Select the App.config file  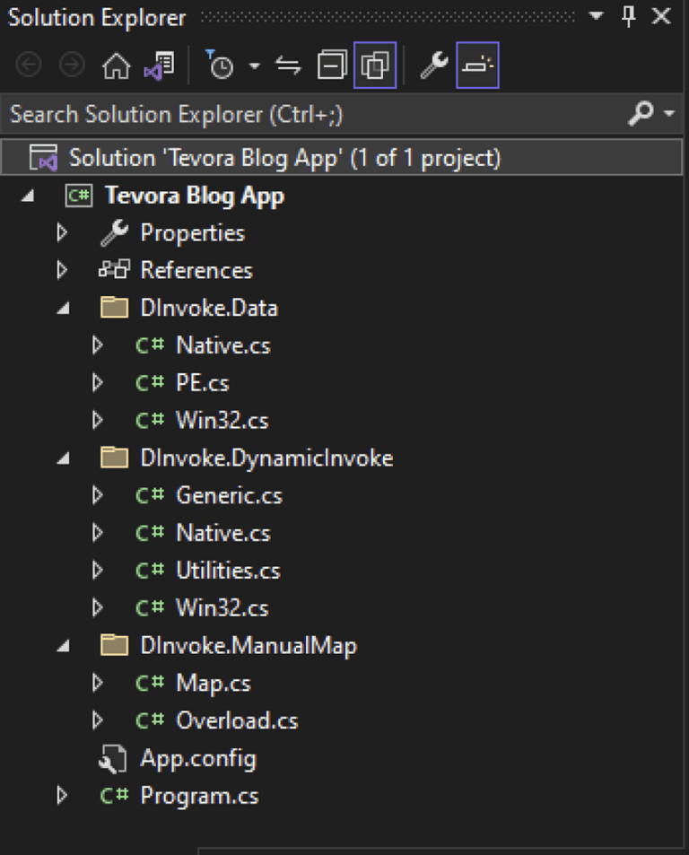[199, 758]
